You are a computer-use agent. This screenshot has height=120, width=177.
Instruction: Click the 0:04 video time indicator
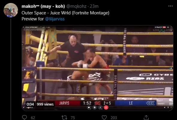tap(30, 104)
